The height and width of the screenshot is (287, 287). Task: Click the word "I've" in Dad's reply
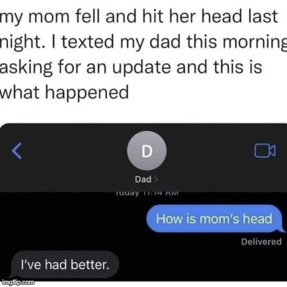(x=31, y=265)
